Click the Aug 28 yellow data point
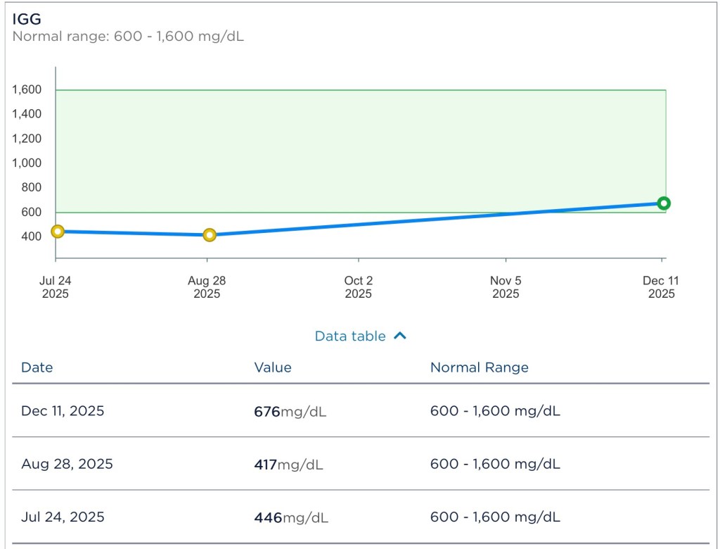 coord(210,235)
